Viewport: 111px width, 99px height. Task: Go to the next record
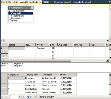[24, 97]
